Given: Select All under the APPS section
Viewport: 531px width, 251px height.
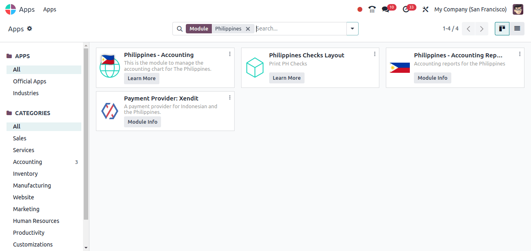Looking at the screenshot, I should pos(44,70).
